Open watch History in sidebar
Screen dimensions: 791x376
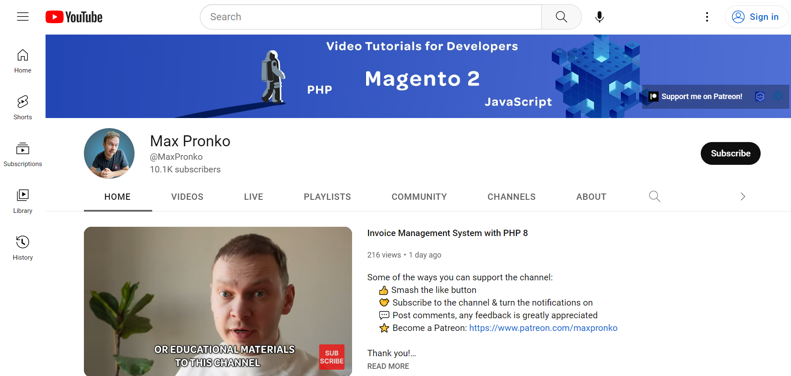tap(23, 248)
